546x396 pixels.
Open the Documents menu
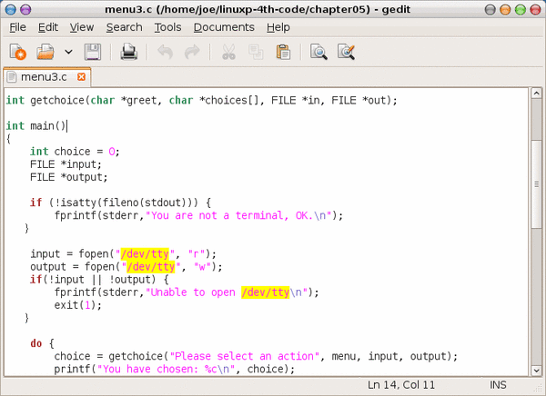click(224, 27)
